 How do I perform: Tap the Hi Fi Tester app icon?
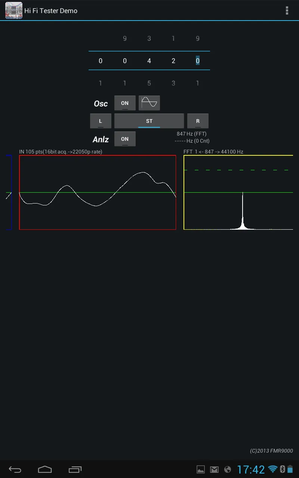[x=13, y=10]
